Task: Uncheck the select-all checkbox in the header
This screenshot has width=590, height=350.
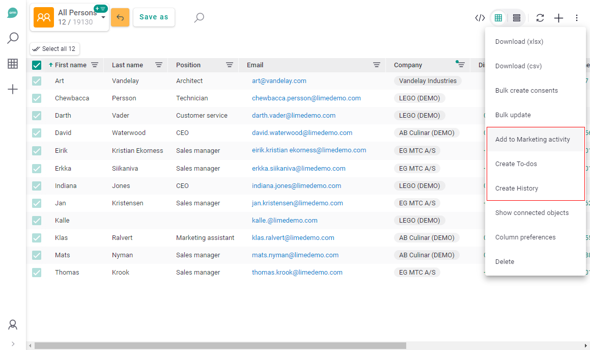Action: click(x=37, y=65)
